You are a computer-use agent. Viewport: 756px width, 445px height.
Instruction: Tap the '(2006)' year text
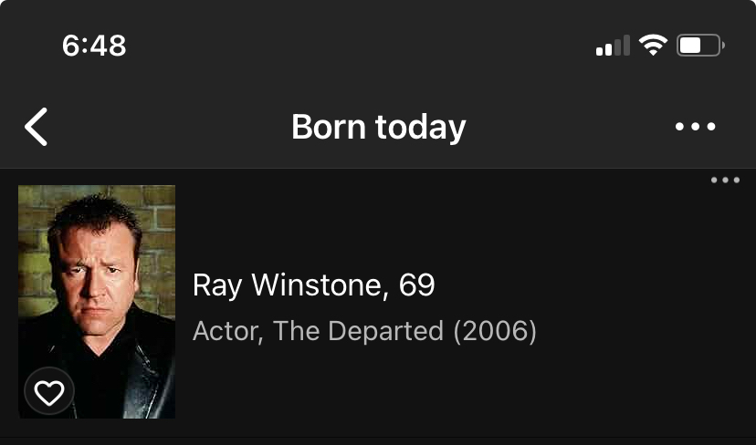pyautogui.click(x=495, y=330)
